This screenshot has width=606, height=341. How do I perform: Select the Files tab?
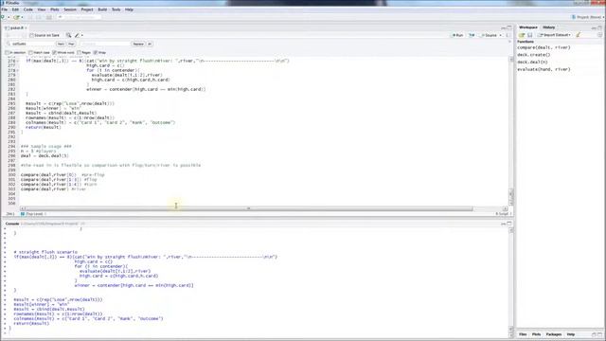tap(523, 334)
